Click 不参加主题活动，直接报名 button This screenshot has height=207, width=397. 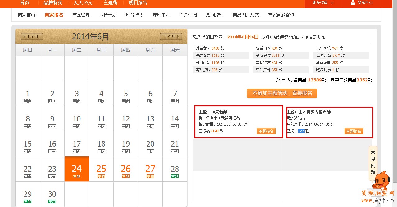tap(282, 93)
